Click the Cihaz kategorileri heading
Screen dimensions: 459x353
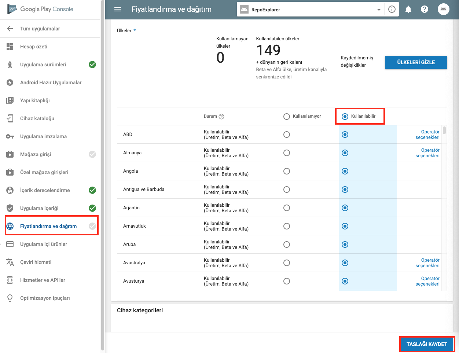click(x=140, y=310)
